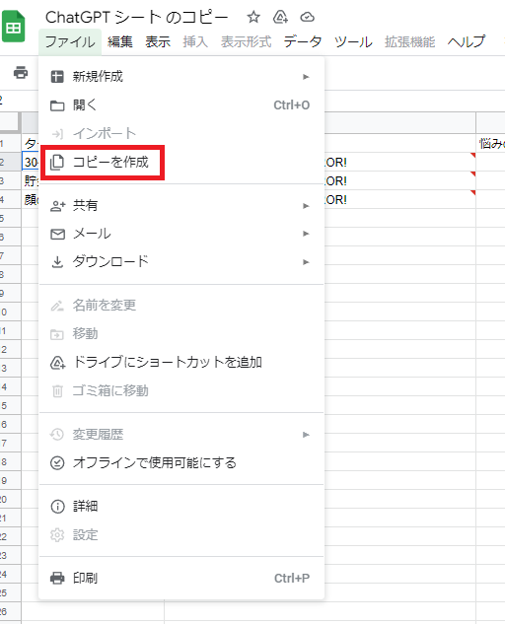505x624 pixels.
Task: Click the gear icon beside 設定
Action: pos(57,535)
